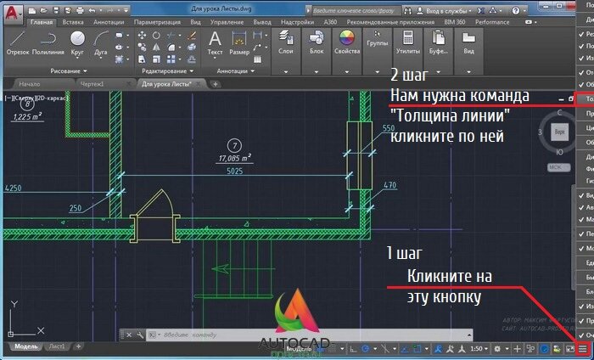Click the wrench icon on command line
This screenshot has height=360, width=594.
140,335
